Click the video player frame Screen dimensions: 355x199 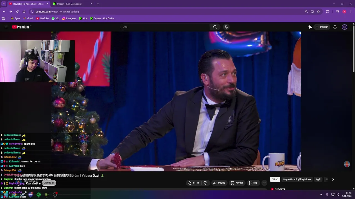pyautogui.click(x=176, y=101)
